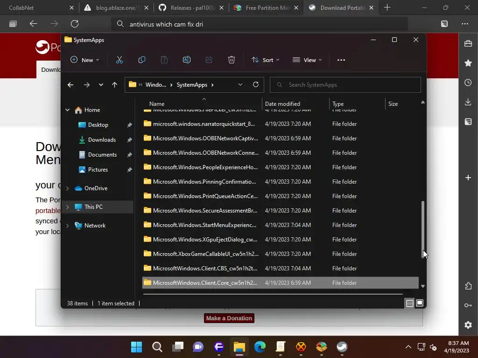
Task: Open Edge Settings and more ellipsis menu
Action: click(465, 24)
